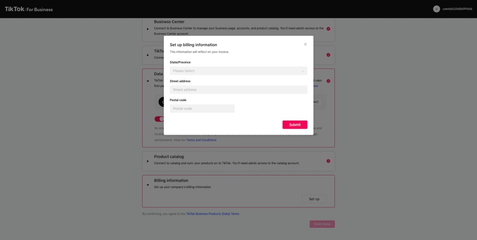This screenshot has height=240, width=477.
Task: Open TikTok Business Products (Data) Terms link
Action: 213,214
